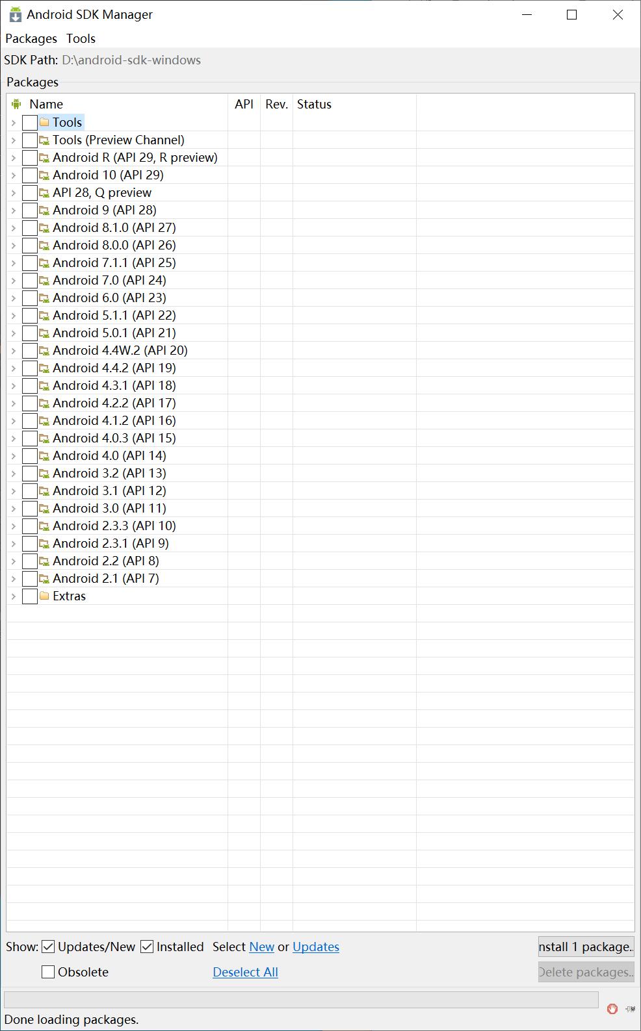Image resolution: width=641 pixels, height=1031 pixels.
Task: Check the Tools package checkbox
Action: tap(30, 123)
